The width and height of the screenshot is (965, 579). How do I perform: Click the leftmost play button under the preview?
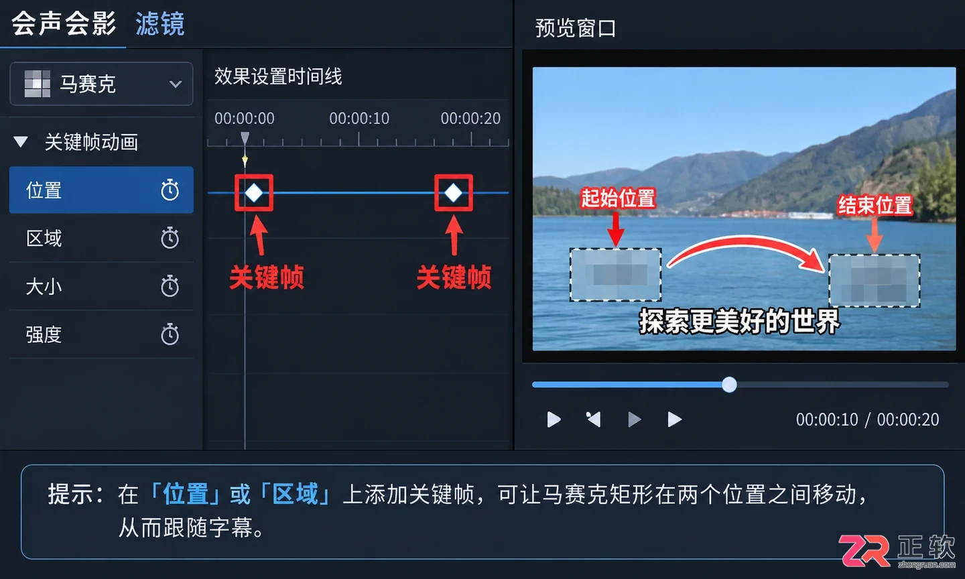pos(554,420)
